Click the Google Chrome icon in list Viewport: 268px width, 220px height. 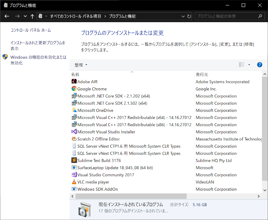pos(74,89)
